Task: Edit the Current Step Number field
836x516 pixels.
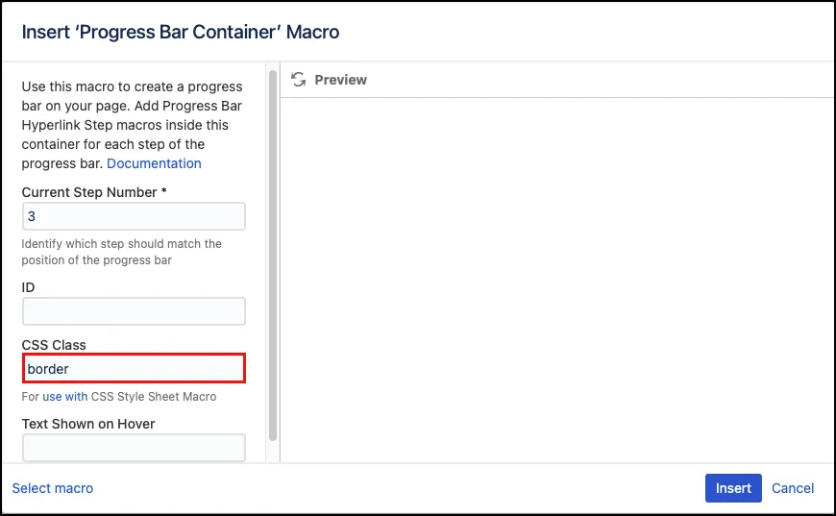Action: pyautogui.click(x=134, y=216)
